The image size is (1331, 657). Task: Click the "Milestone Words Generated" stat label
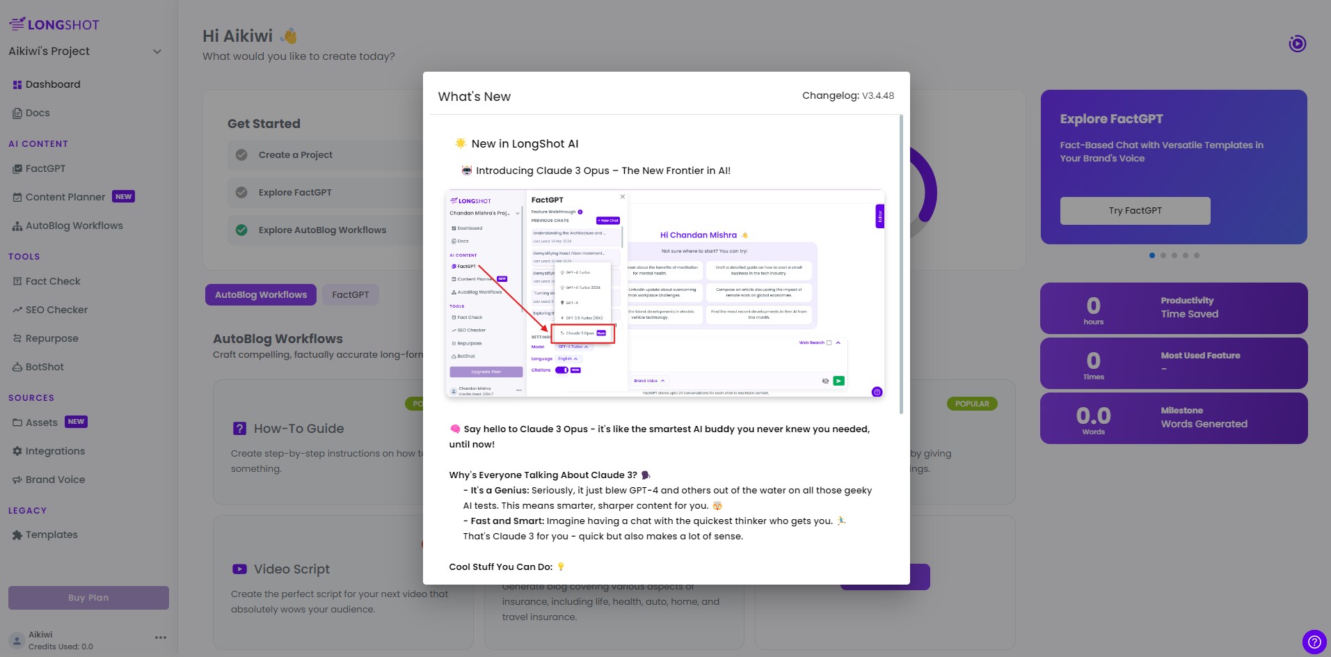pos(1204,418)
